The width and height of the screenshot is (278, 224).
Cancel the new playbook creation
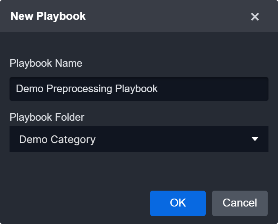tap(239, 203)
